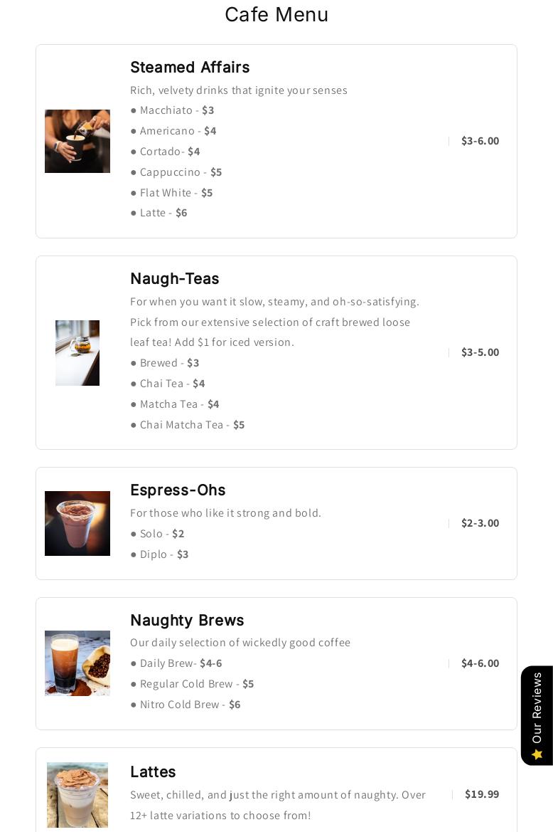Open the Our Reviews side panel
The image size is (553, 832).
[537, 715]
